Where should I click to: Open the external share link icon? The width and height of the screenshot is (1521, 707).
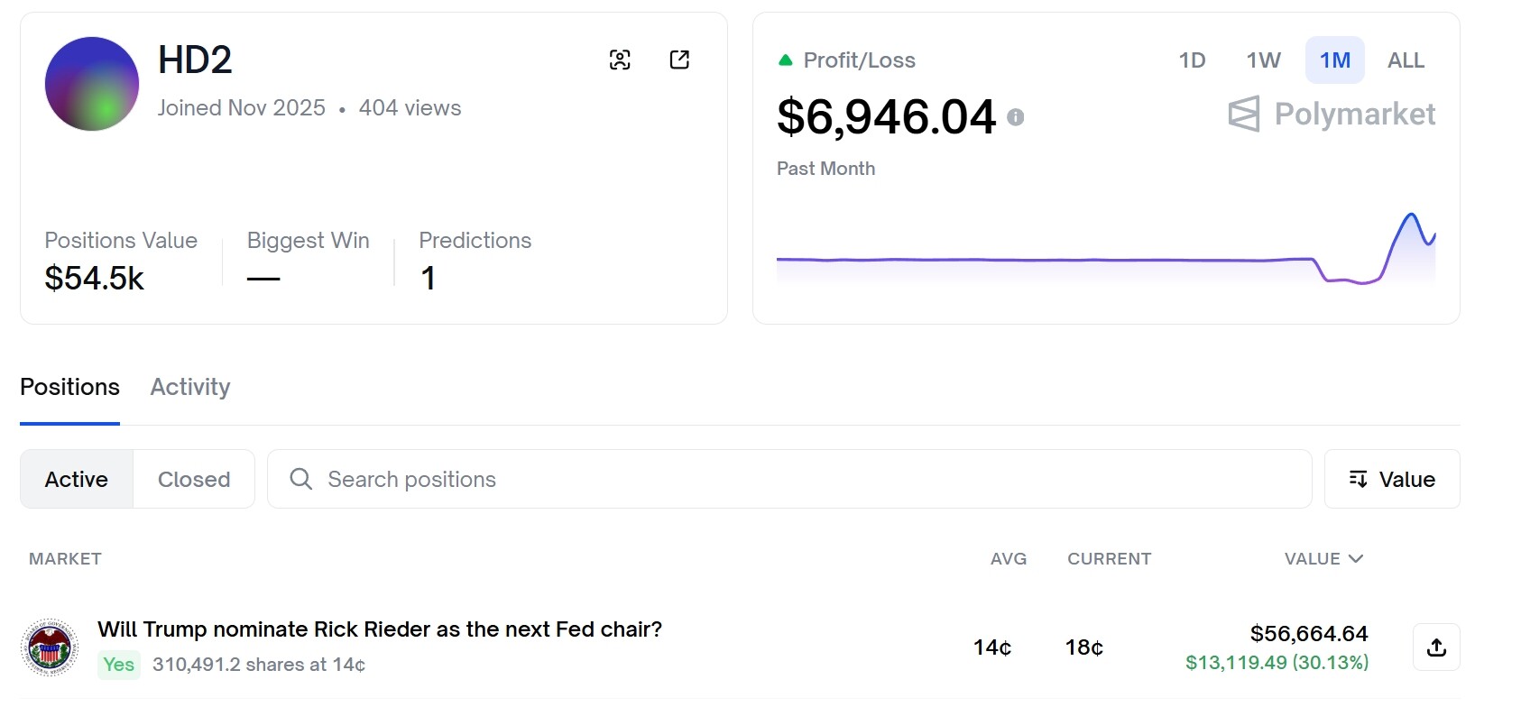tap(679, 60)
